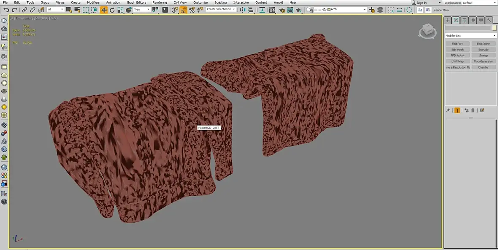Toggle Angle Snap in toolbar

pyautogui.click(x=183, y=10)
